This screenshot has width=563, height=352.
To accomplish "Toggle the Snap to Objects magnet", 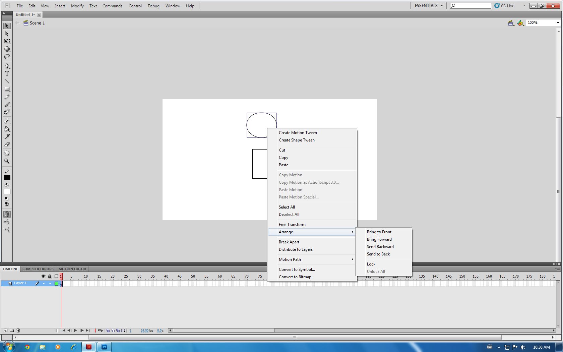I will click(7, 214).
